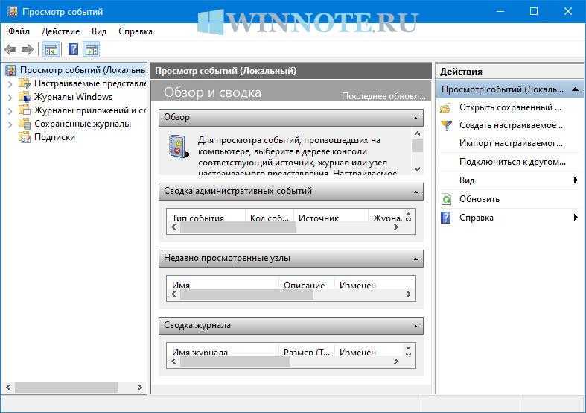The height and width of the screenshot is (413, 586).
Task: Click Импорт настраиваемого представления action
Action: point(511,143)
